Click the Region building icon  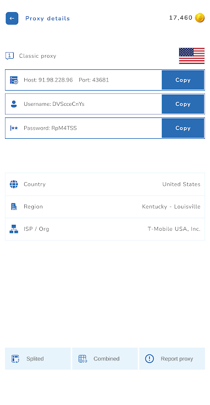click(14, 207)
